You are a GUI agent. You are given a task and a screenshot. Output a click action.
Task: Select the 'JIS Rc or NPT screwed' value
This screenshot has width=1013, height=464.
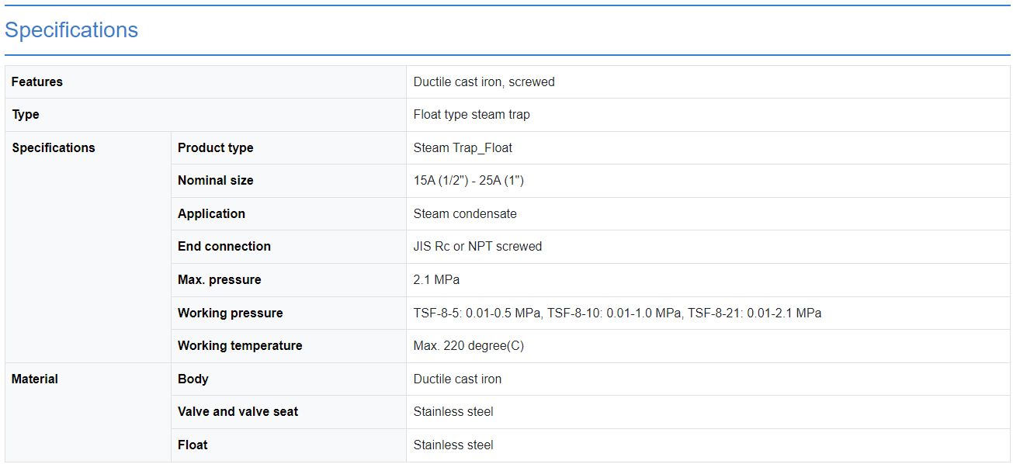coord(477,247)
